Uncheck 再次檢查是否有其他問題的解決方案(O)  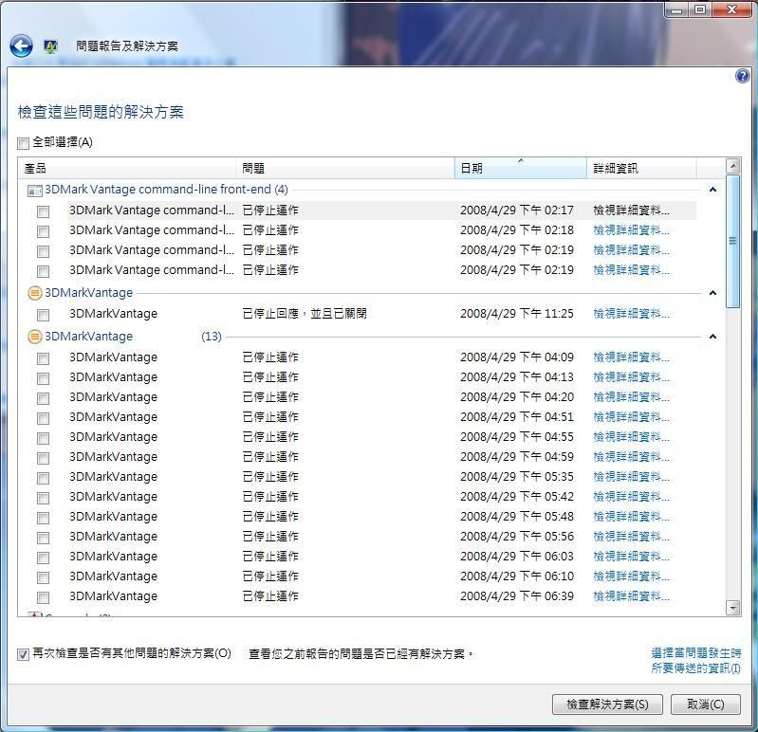click(23, 654)
